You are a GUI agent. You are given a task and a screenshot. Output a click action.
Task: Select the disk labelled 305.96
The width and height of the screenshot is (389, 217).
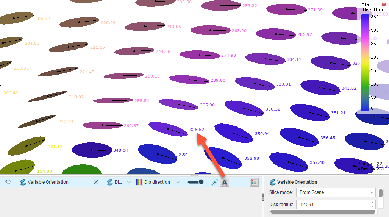click(x=179, y=105)
